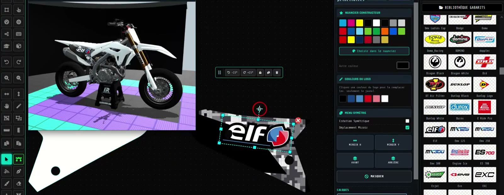This screenshot has height=195, width=504.
Task: Choose the Dunlop Black logo thumbnail
Action: click(x=460, y=84)
